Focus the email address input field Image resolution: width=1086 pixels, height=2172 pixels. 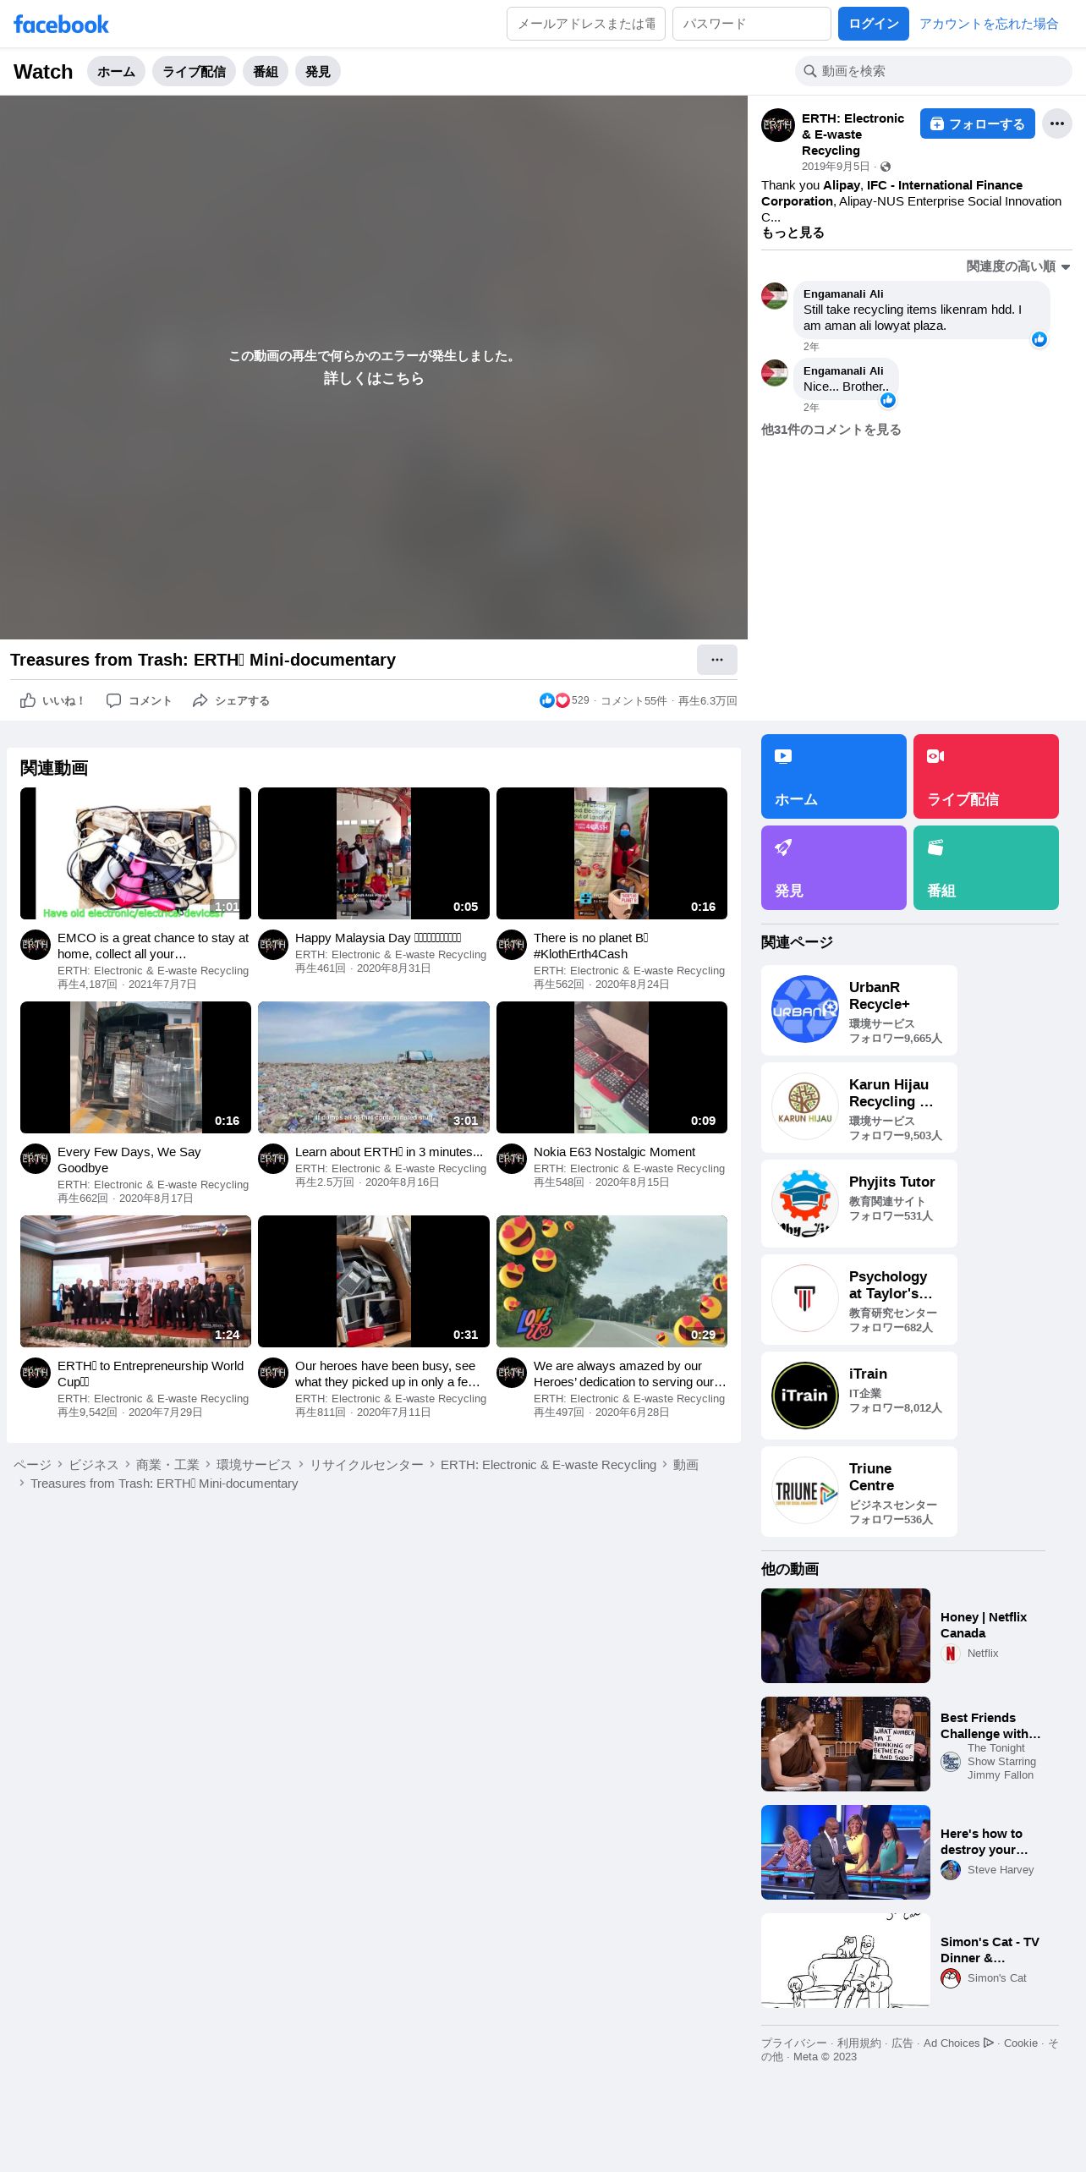click(585, 24)
